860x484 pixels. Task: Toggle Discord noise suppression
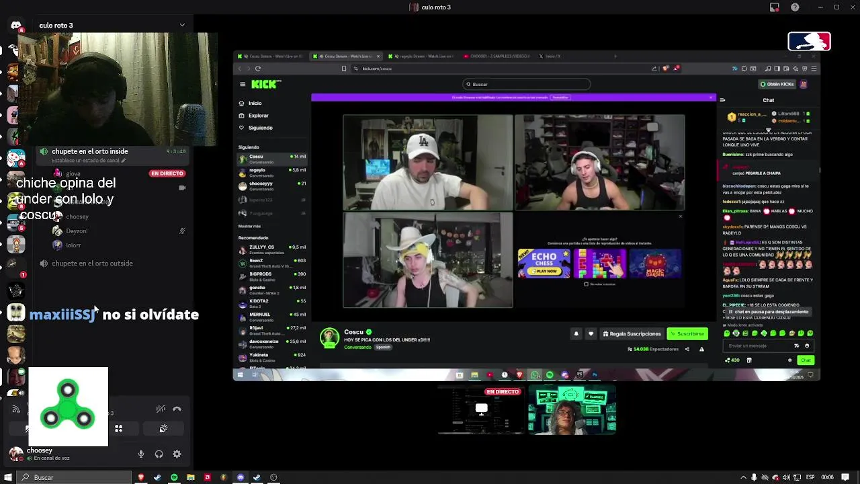tap(161, 409)
